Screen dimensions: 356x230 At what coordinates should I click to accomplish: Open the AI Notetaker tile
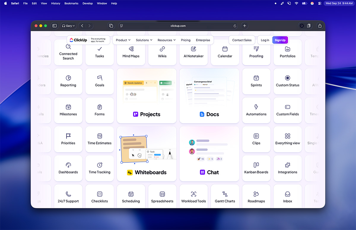[194, 52]
